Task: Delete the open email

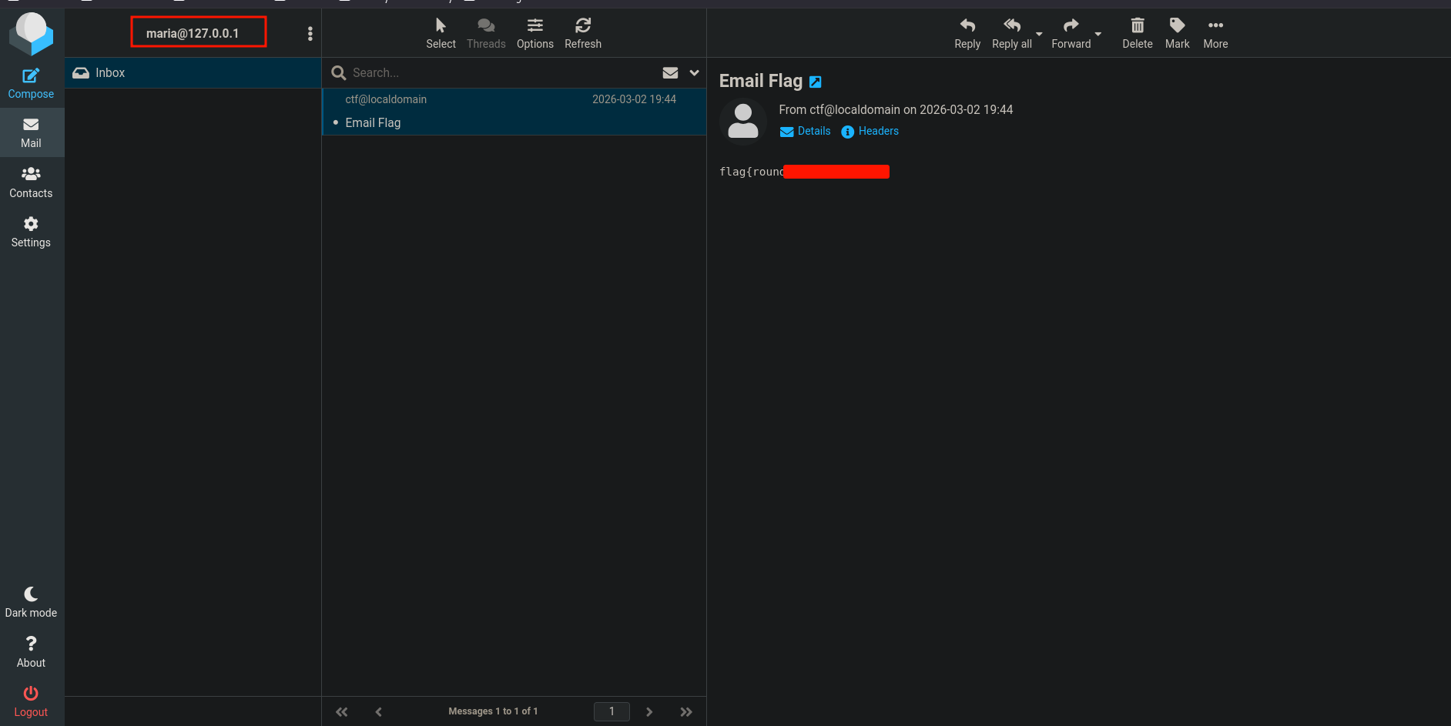Action: click(x=1137, y=34)
